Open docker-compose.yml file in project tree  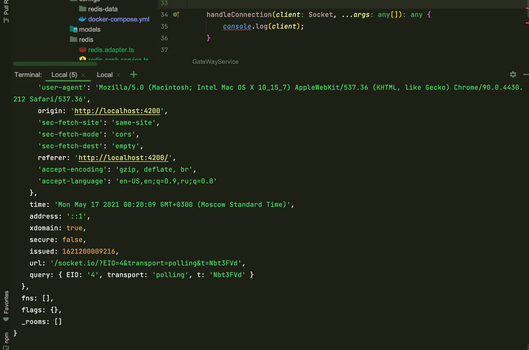pyautogui.click(x=119, y=19)
